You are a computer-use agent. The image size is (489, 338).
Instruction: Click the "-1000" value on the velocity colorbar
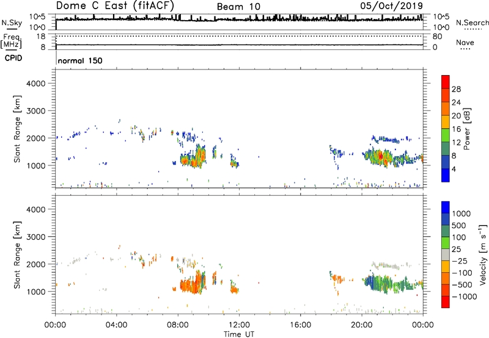465,297
